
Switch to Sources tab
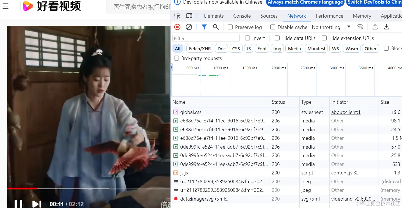point(269,16)
